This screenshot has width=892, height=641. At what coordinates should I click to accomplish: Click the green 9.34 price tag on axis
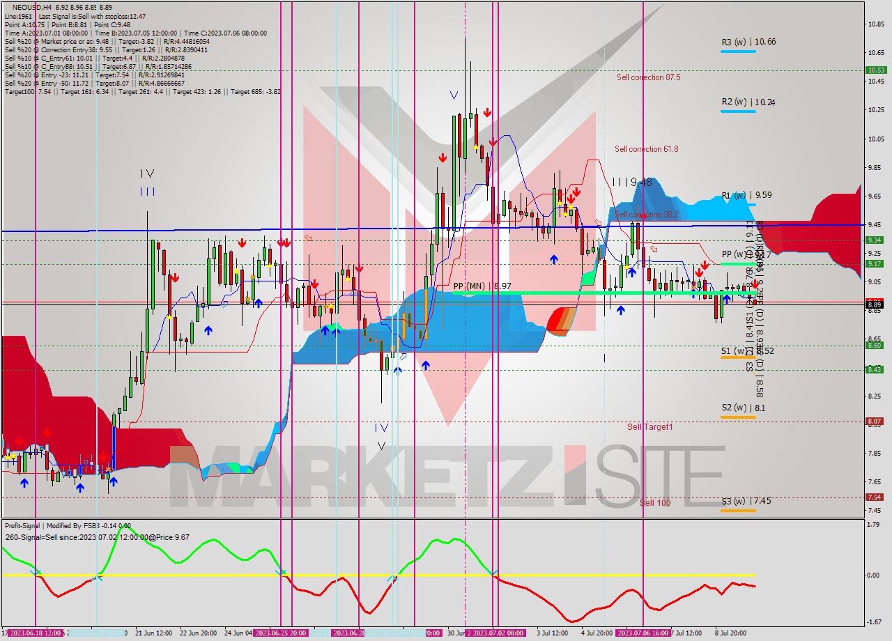click(875, 240)
